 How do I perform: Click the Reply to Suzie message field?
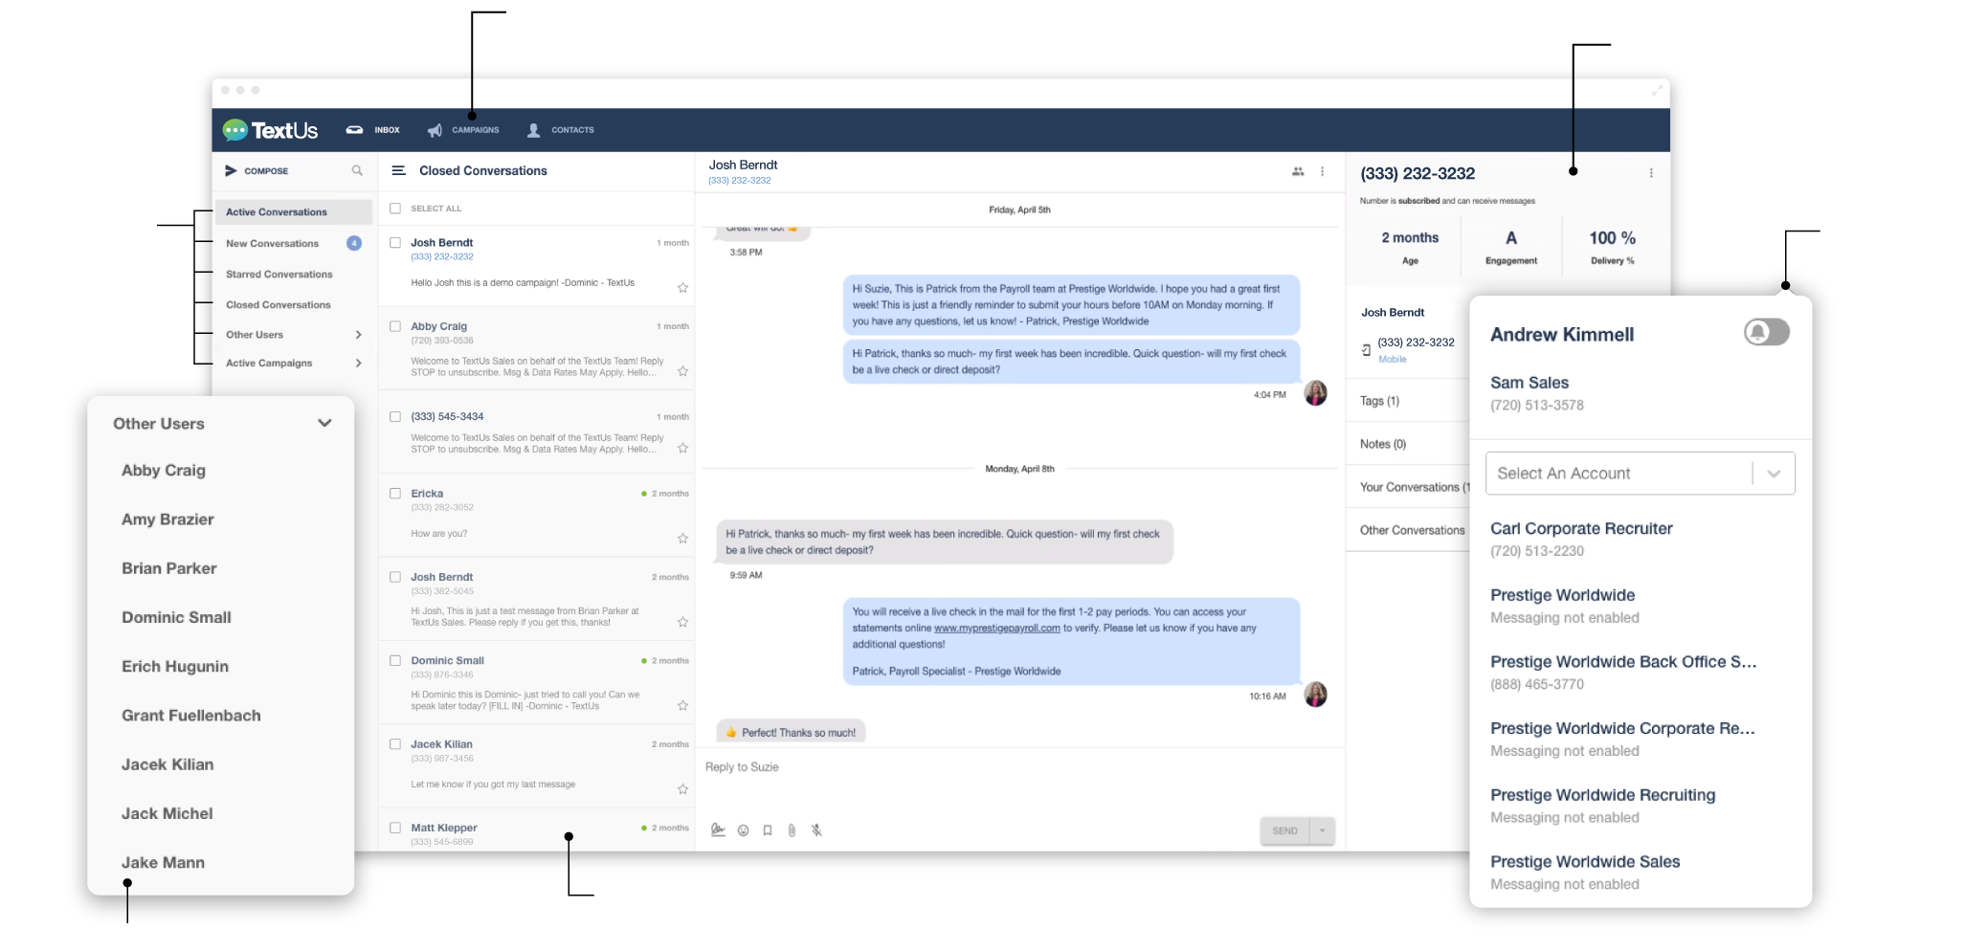point(1019,767)
